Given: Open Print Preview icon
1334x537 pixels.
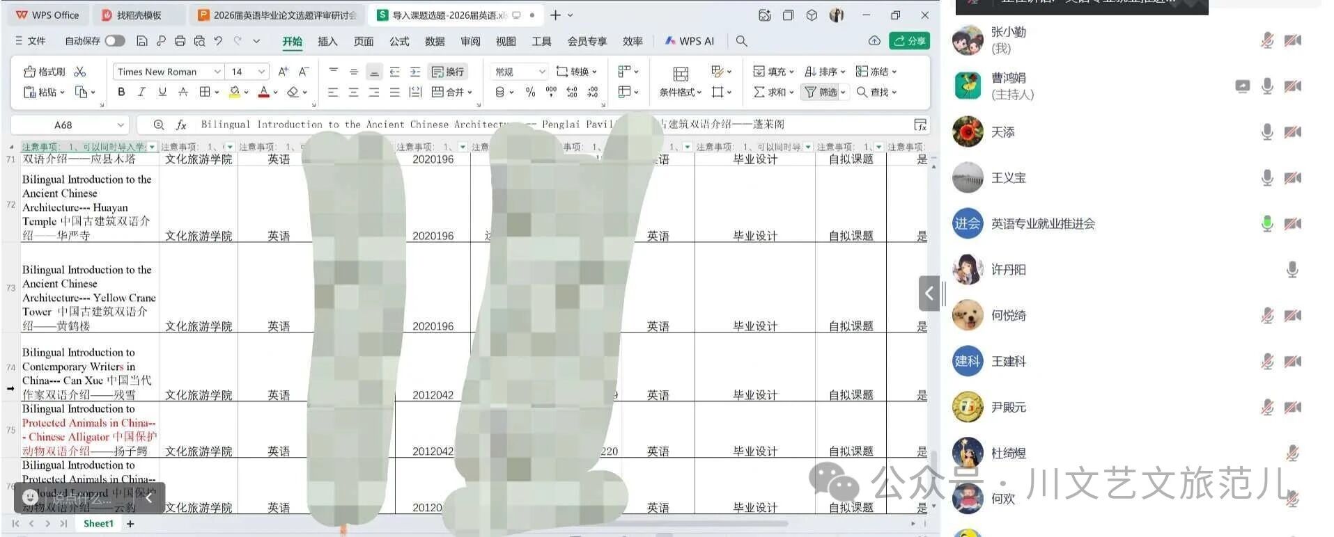Looking at the screenshot, I should [199, 41].
